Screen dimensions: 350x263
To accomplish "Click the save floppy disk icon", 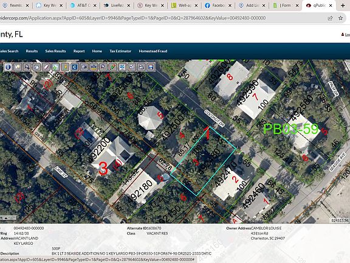I will [151, 67].
